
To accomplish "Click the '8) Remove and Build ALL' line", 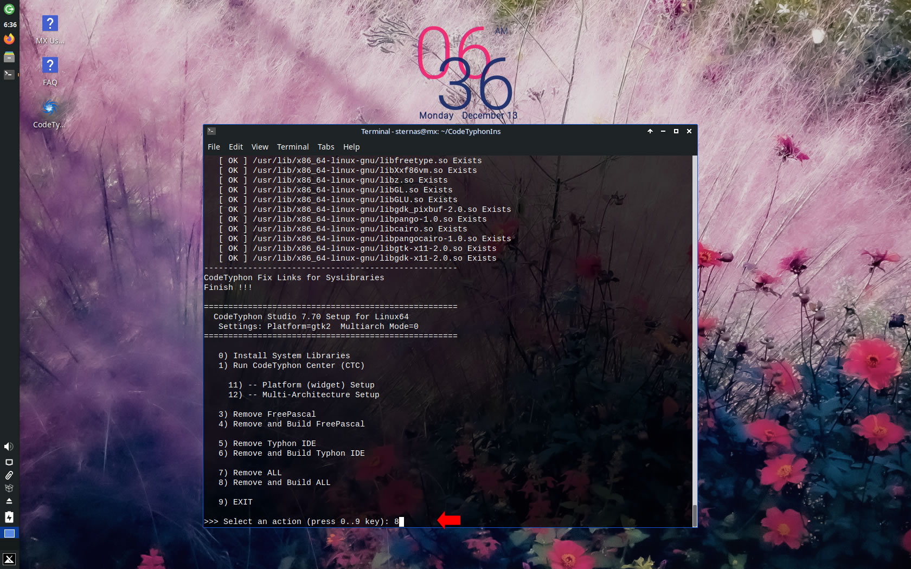I will coord(274,483).
